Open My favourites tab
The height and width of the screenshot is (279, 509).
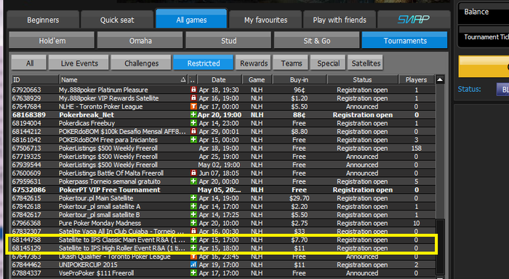266,20
